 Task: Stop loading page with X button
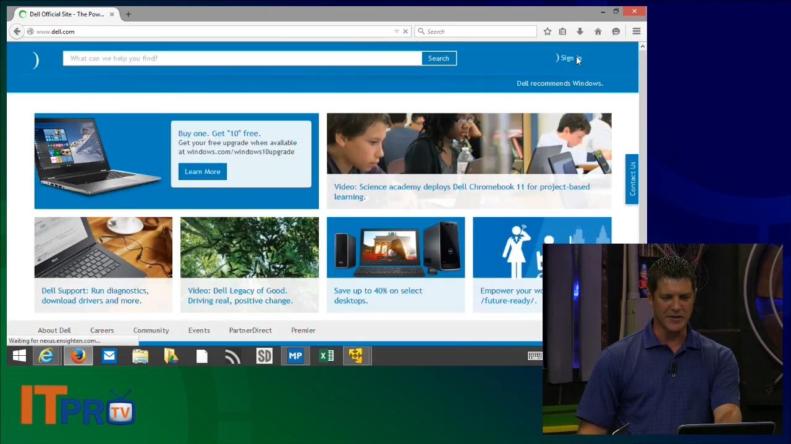(x=405, y=31)
